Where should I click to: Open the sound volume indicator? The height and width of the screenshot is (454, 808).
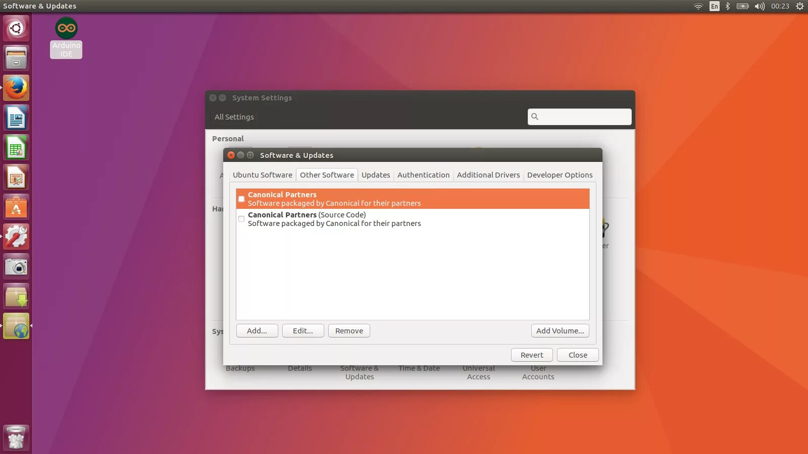pyautogui.click(x=760, y=6)
